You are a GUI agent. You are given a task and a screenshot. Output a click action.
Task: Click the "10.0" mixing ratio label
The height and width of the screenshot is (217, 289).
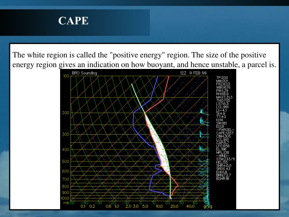pyautogui.click(x=159, y=206)
